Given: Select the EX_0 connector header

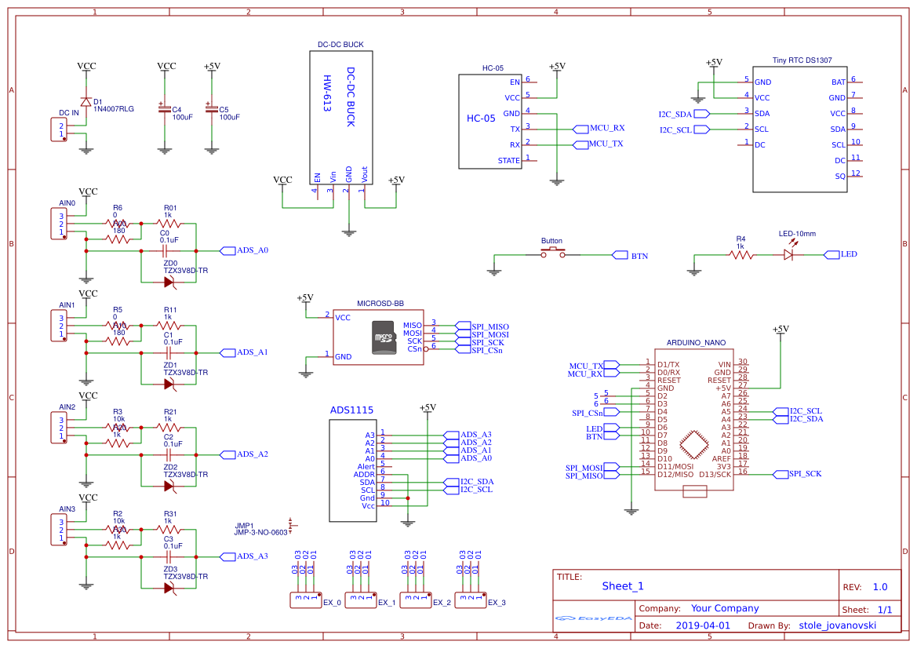Looking at the screenshot, I should pos(306,600).
